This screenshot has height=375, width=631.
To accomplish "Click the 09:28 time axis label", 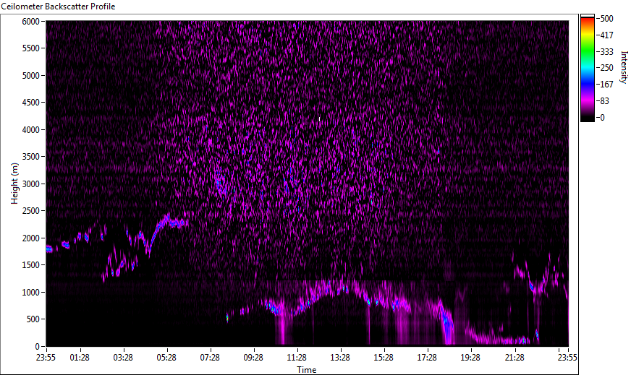I will pos(253,358).
